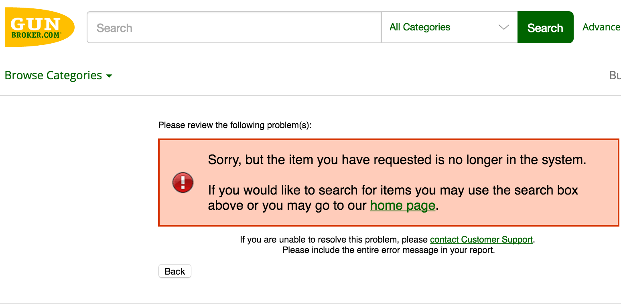Image resolution: width=621 pixels, height=305 pixels.
Task: Go to the Advanced search link
Action: (601, 27)
